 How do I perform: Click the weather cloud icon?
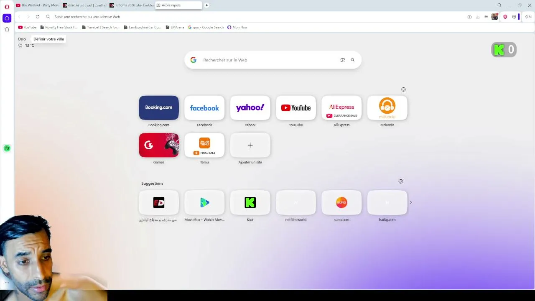pos(20,45)
